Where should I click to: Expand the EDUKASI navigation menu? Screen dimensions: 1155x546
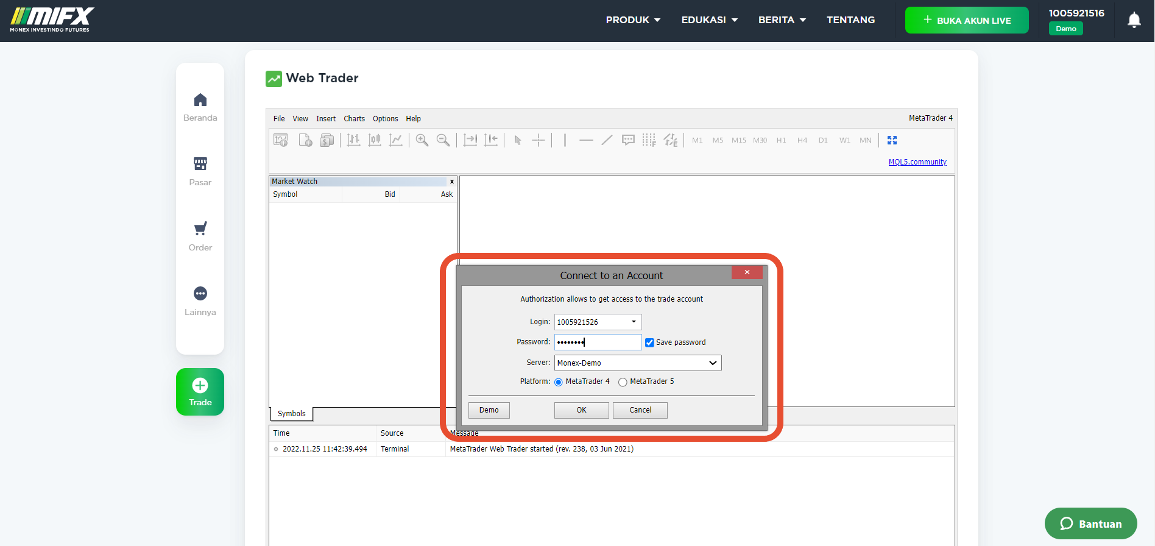[710, 20]
